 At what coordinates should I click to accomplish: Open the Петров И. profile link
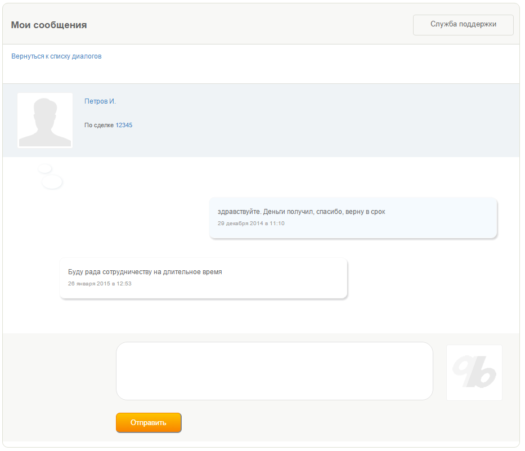[100, 101]
